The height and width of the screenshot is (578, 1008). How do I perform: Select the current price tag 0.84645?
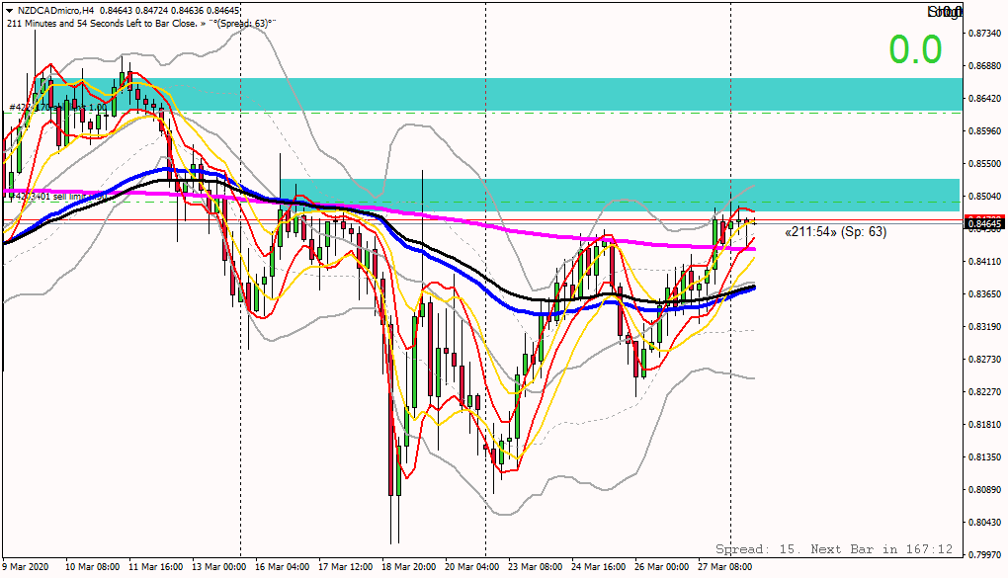[982, 224]
